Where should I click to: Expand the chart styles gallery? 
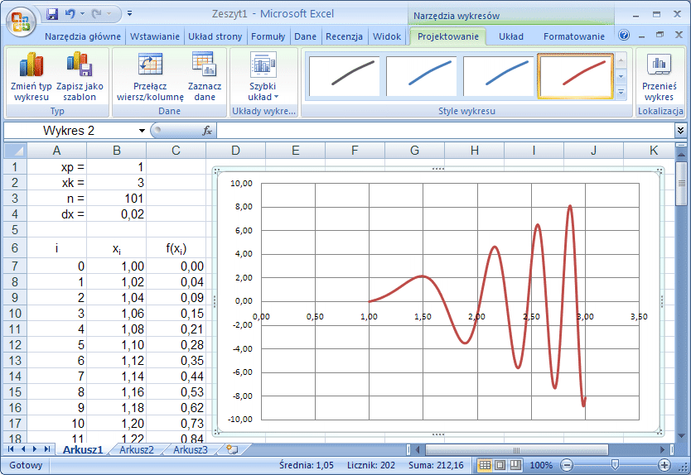coord(621,89)
